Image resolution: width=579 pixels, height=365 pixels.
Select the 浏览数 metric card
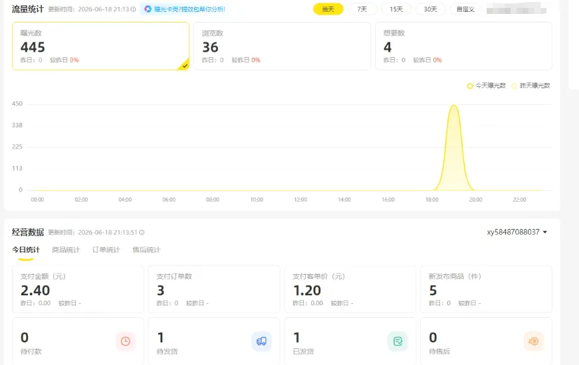pyautogui.click(x=282, y=46)
